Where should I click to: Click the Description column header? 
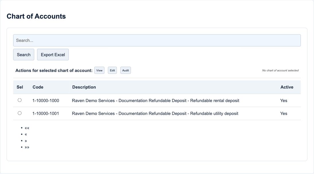click(x=84, y=87)
